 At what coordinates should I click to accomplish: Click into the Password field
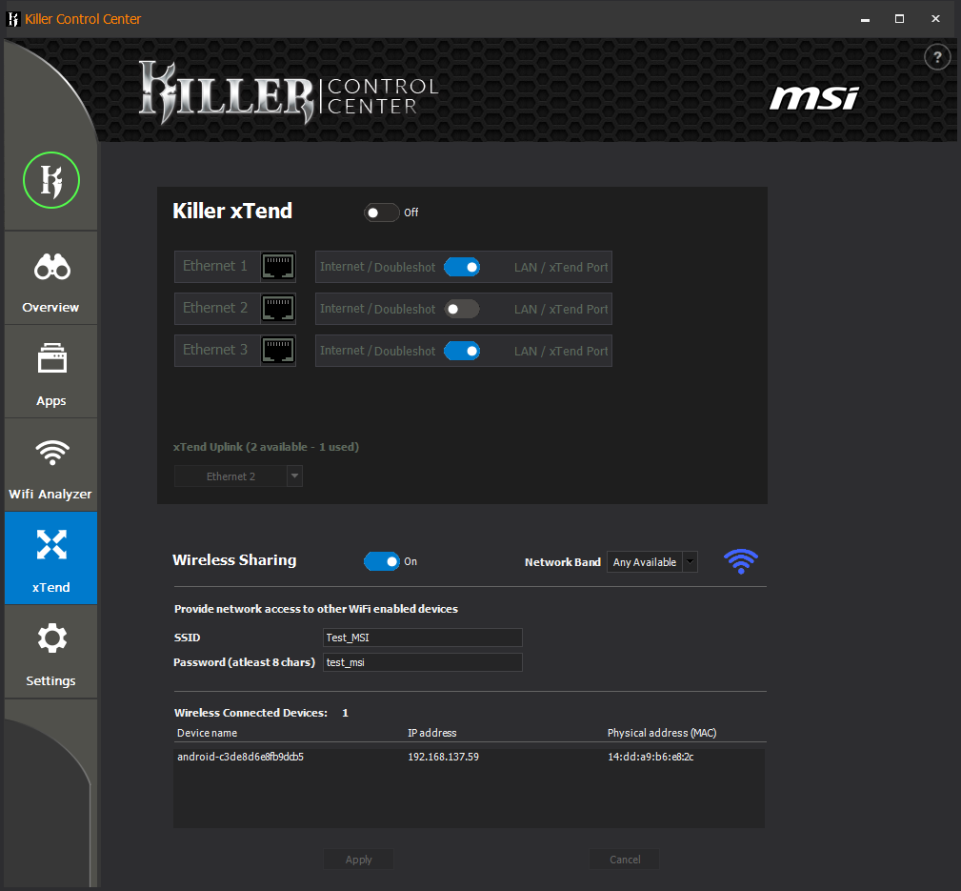[422, 662]
